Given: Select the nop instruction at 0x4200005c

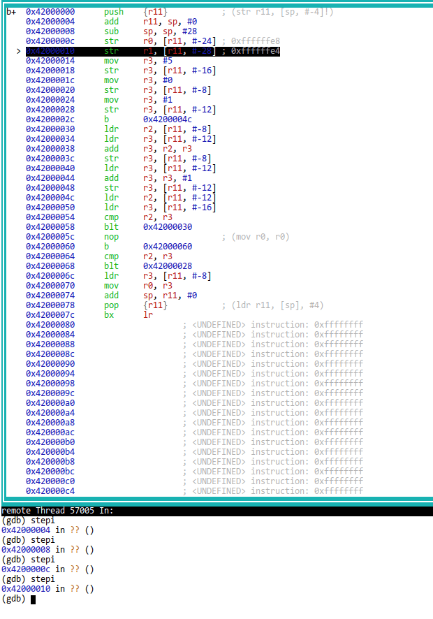Looking at the screenshot, I should pyautogui.click(x=111, y=237).
